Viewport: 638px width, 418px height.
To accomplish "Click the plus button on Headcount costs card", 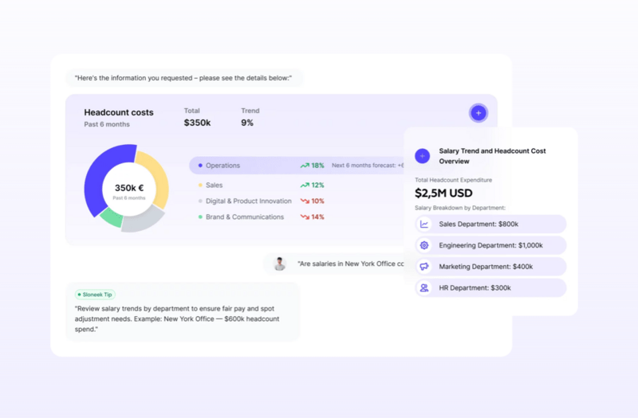I will (478, 113).
